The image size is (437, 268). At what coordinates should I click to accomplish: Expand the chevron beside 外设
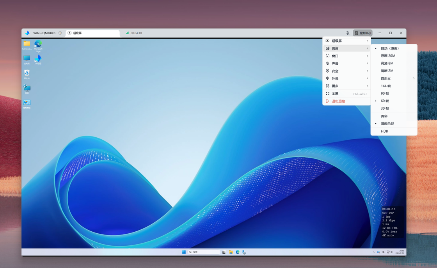tap(367, 78)
